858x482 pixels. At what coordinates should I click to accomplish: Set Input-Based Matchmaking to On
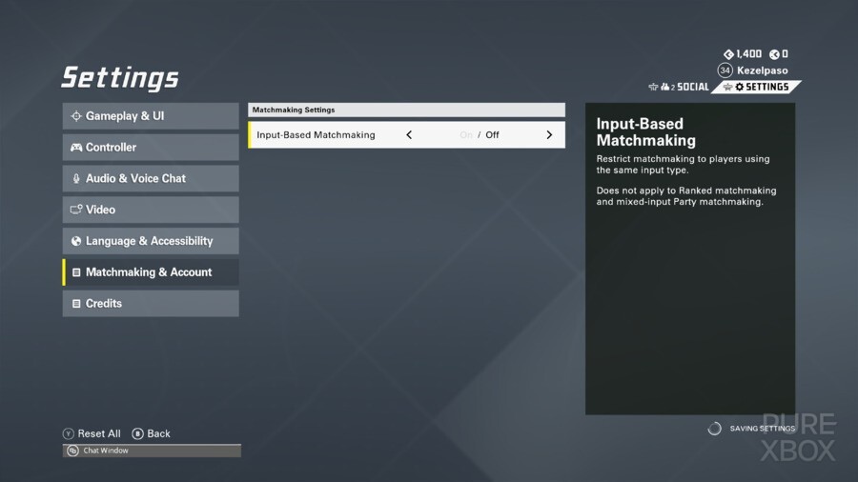(465, 135)
